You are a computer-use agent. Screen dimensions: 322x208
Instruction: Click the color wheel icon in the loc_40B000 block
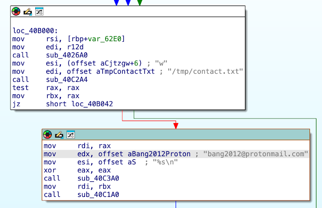(x=16, y=11)
